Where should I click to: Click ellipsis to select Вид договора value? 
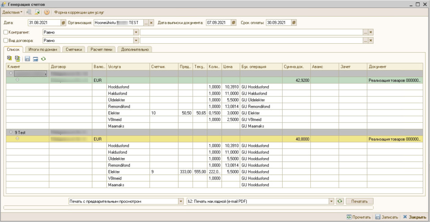[x=365, y=41]
